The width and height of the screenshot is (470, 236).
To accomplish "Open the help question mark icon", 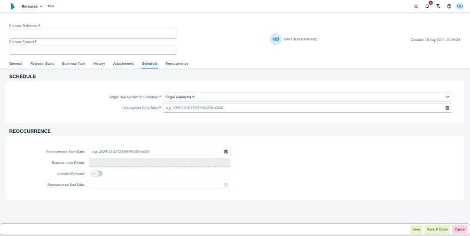I will pos(449,6).
